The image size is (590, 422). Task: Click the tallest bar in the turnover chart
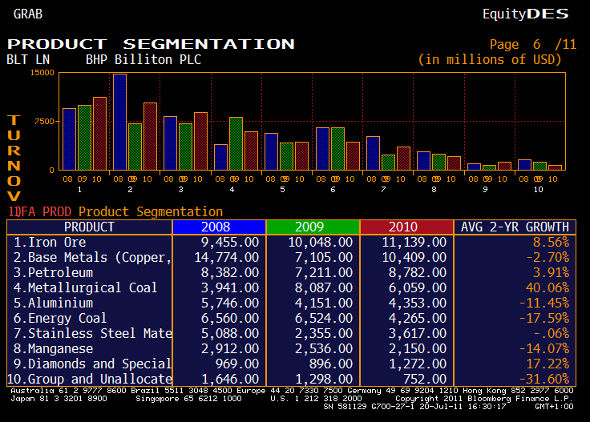pos(119,121)
